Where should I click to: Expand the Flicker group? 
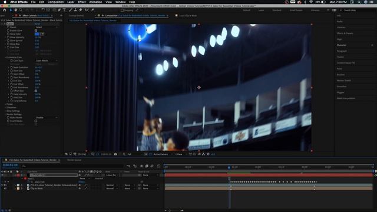click(x=5, y=104)
